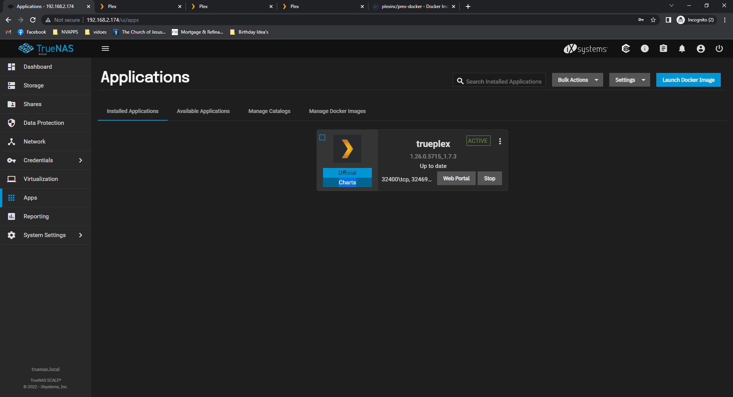733x397 pixels.
Task: Switch to Installed Applications tab
Action: pyautogui.click(x=132, y=111)
